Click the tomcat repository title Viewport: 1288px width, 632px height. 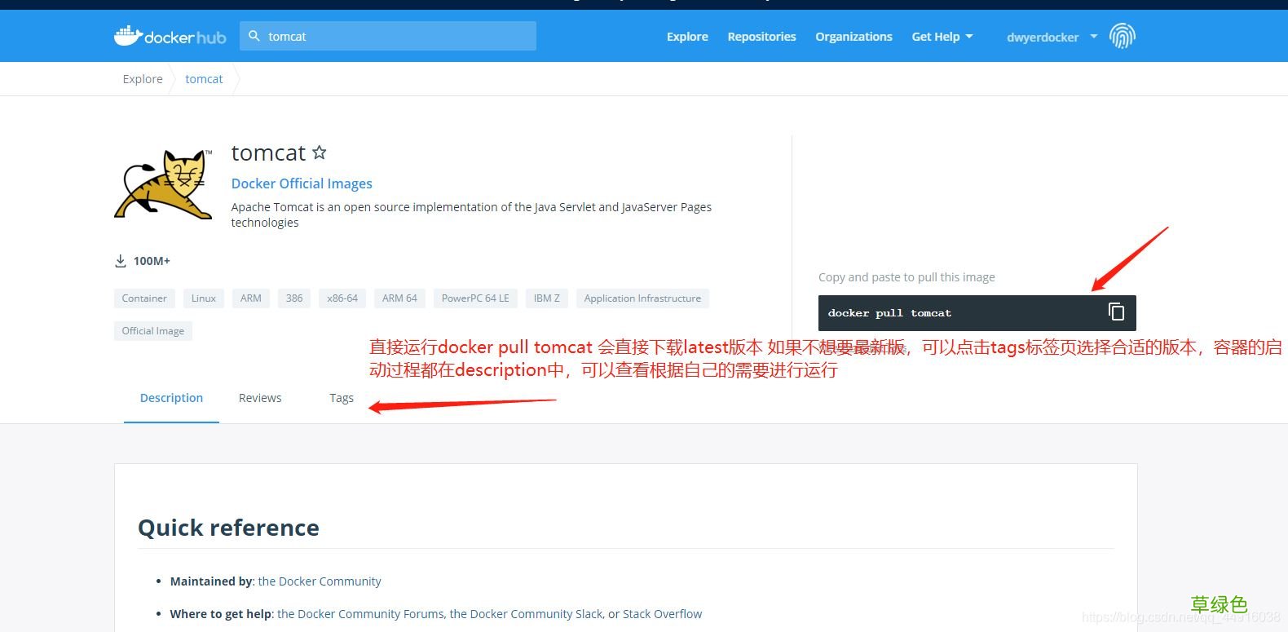click(268, 152)
